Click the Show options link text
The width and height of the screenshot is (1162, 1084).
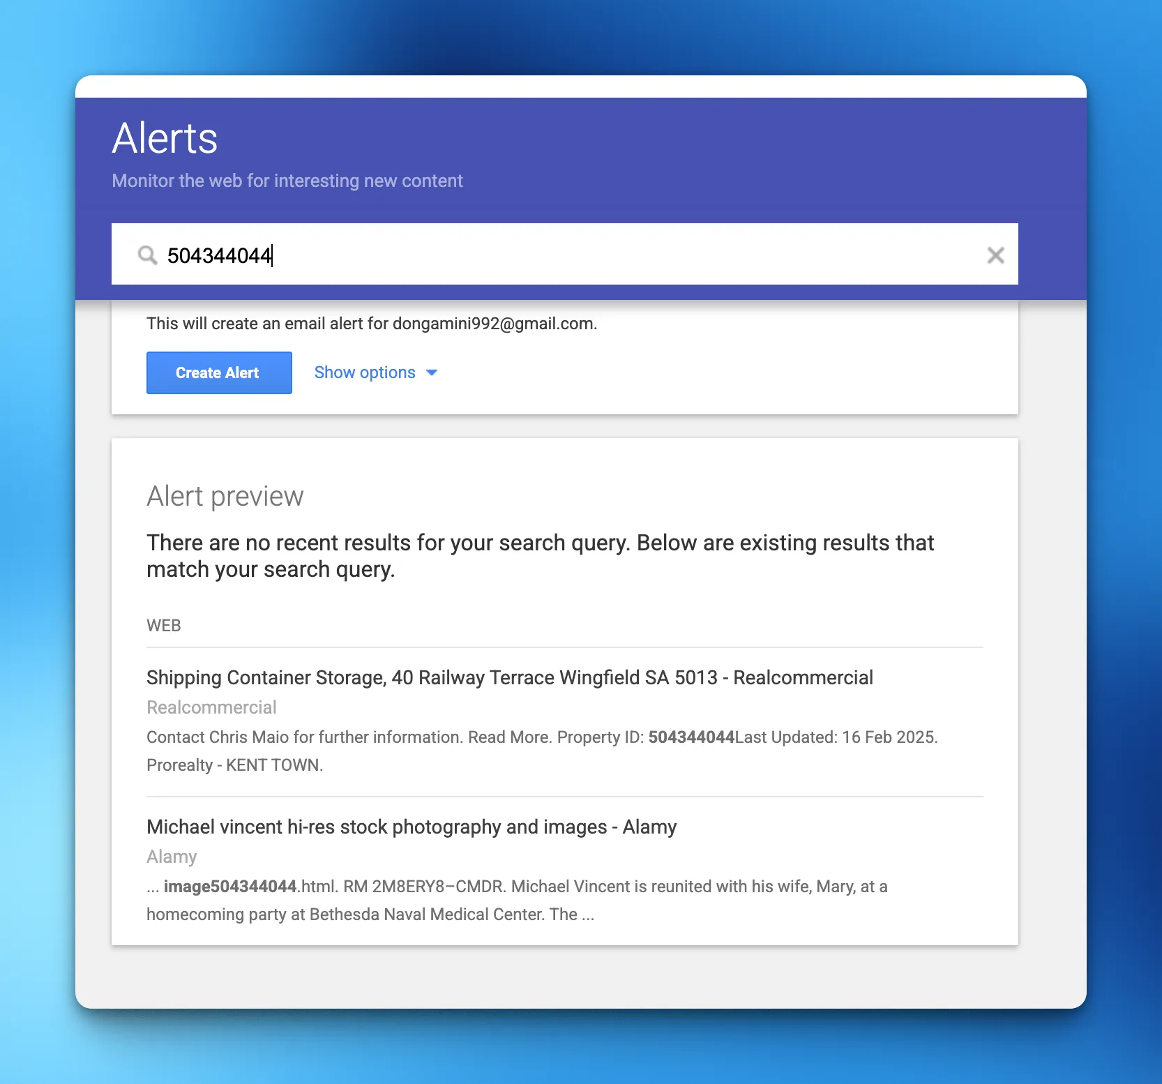tap(365, 372)
